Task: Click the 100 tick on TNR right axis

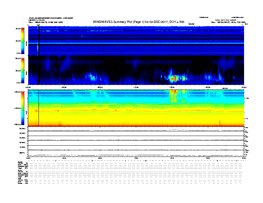Action: coord(247,98)
